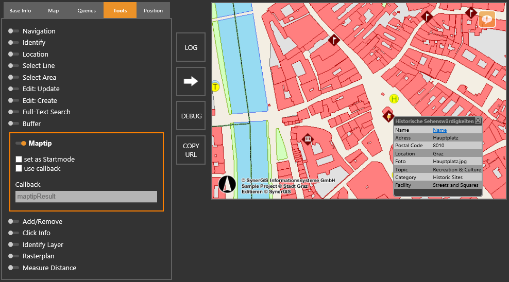Click the highlighted flag marker at Hauptplatz

tap(388, 116)
